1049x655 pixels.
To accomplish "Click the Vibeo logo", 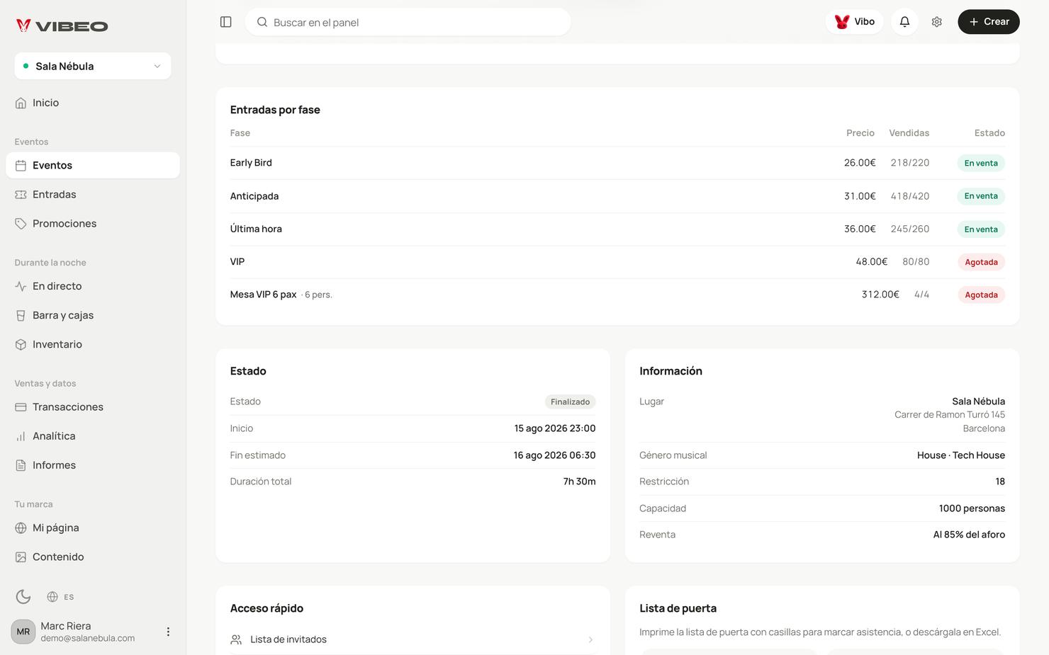I will pyautogui.click(x=62, y=26).
